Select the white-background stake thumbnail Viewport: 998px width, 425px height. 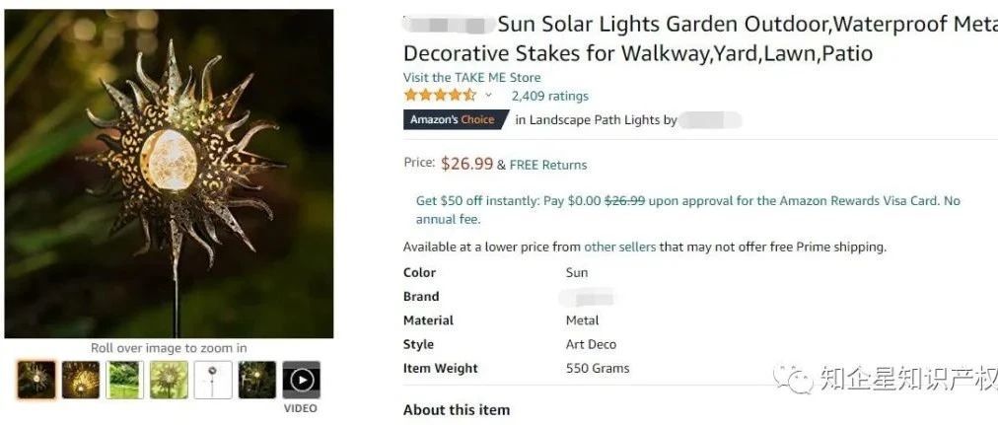[213, 380]
